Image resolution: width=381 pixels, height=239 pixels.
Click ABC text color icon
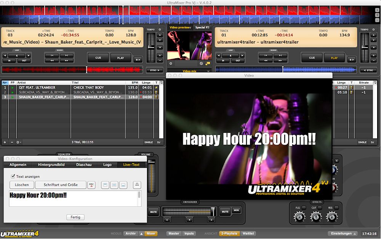91,185
